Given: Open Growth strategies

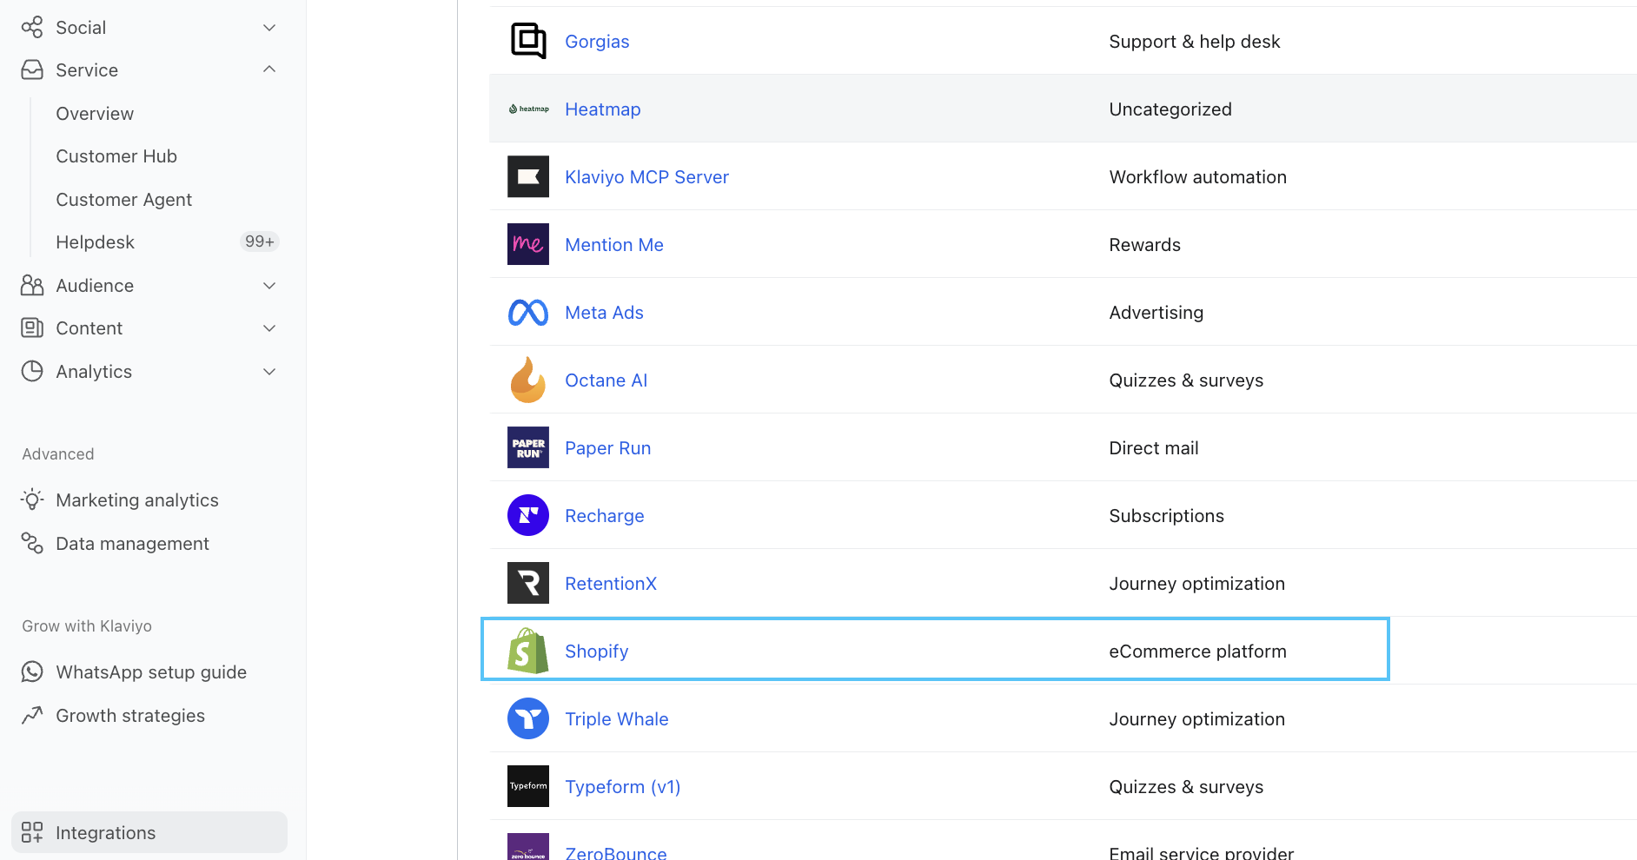Looking at the screenshot, I should 130,715.
